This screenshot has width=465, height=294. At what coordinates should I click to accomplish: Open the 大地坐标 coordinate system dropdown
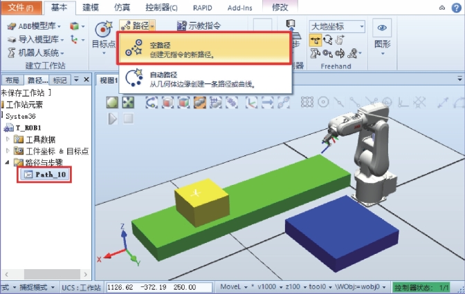coord(362,27)
